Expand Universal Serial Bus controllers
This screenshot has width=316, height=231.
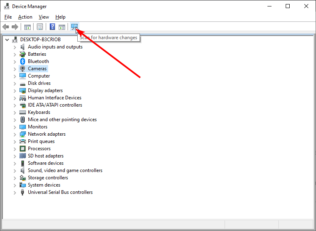click(x=15, y=192)
